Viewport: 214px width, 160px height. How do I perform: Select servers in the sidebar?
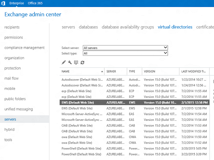pos(25,119)
